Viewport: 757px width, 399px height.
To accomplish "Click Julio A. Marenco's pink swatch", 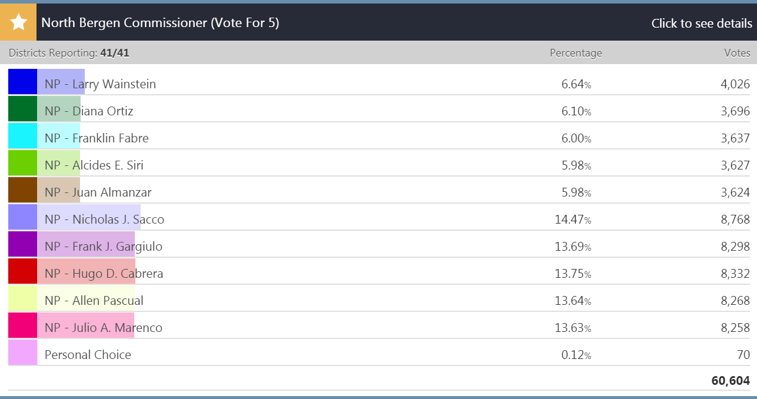I will [23, 325].
